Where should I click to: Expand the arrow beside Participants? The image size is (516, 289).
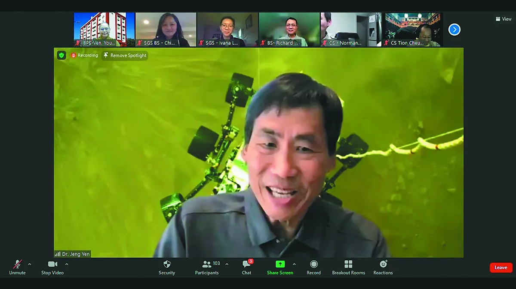[x=227, y=264]
